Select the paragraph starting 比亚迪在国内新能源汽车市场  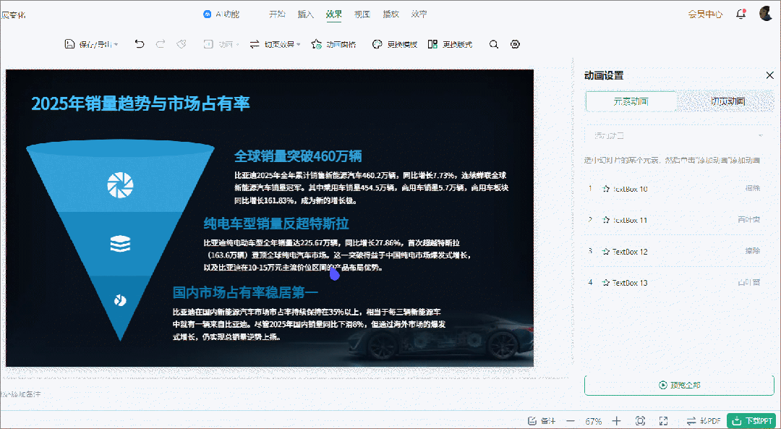coord(309,324)
